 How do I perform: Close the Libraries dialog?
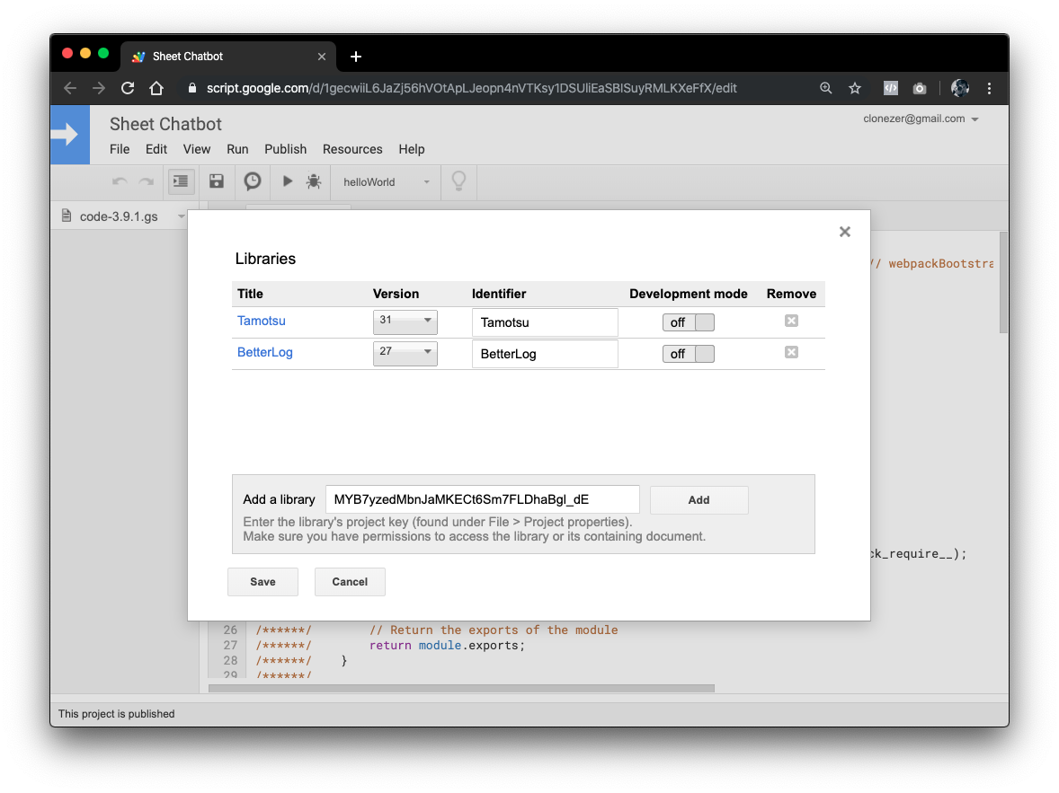(x=845, y=232)
